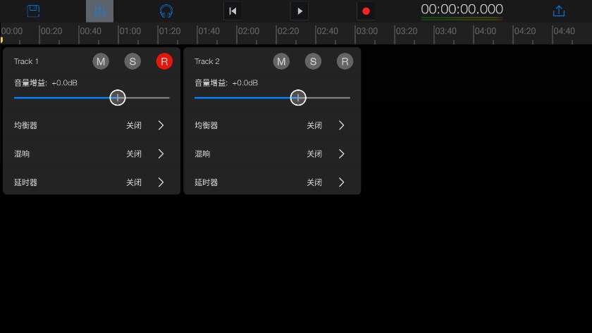592x333 pixels.
Task: Solo Track 2
Action: click(313, 61)
